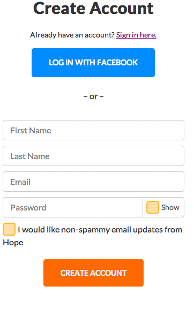
Task: Click the 'Email' placeholder text
Action: (20, 182)
